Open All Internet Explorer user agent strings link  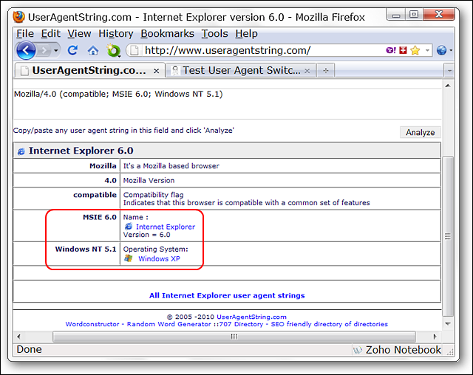pos(227,295)
